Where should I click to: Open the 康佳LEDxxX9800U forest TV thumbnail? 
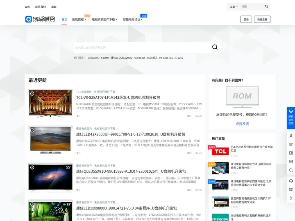coord(50,210)
